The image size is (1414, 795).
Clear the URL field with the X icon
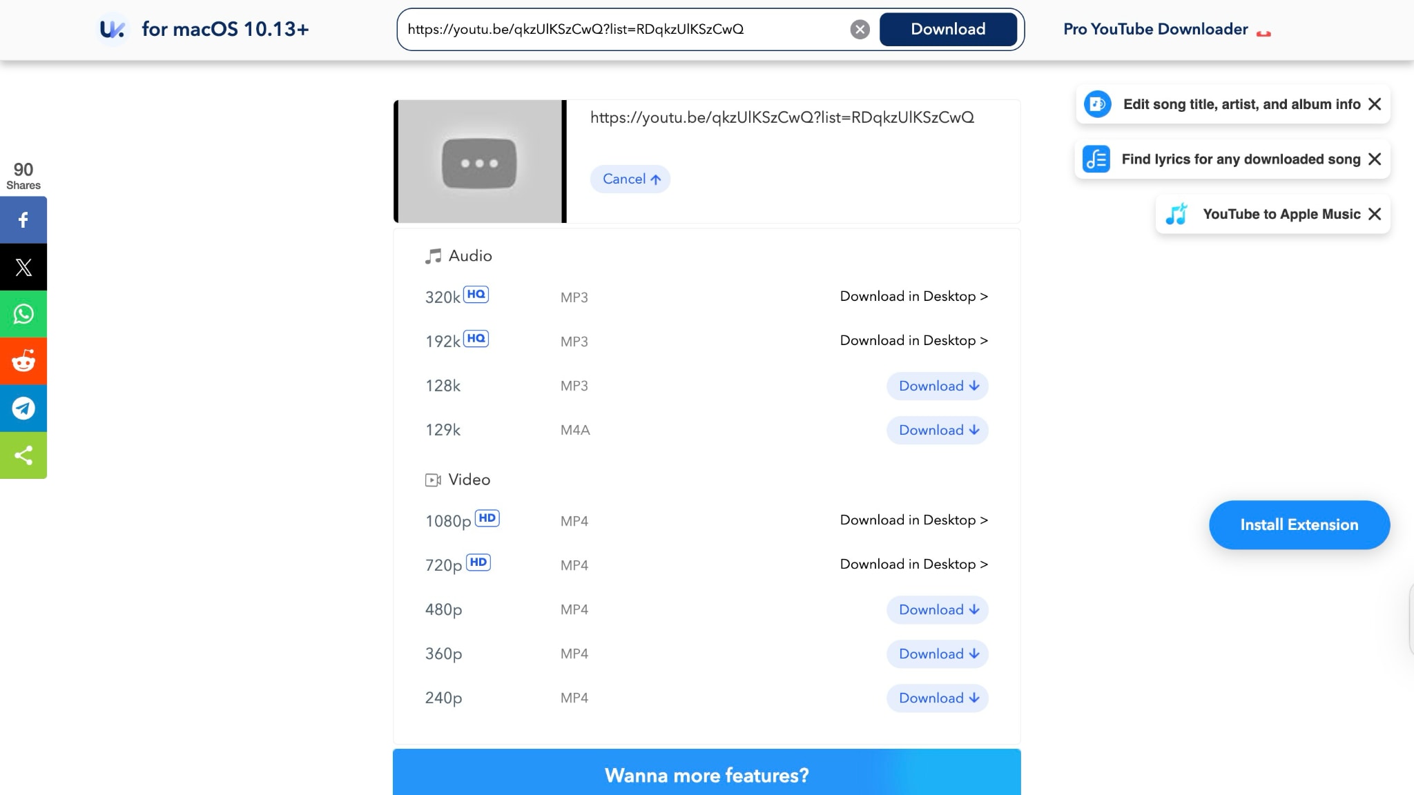[860, 29]
